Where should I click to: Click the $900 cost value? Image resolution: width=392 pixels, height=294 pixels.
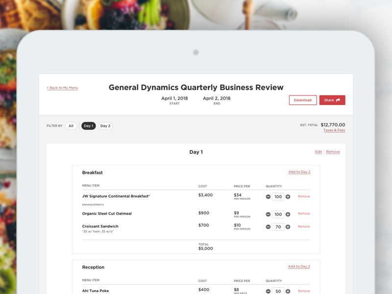204,213
